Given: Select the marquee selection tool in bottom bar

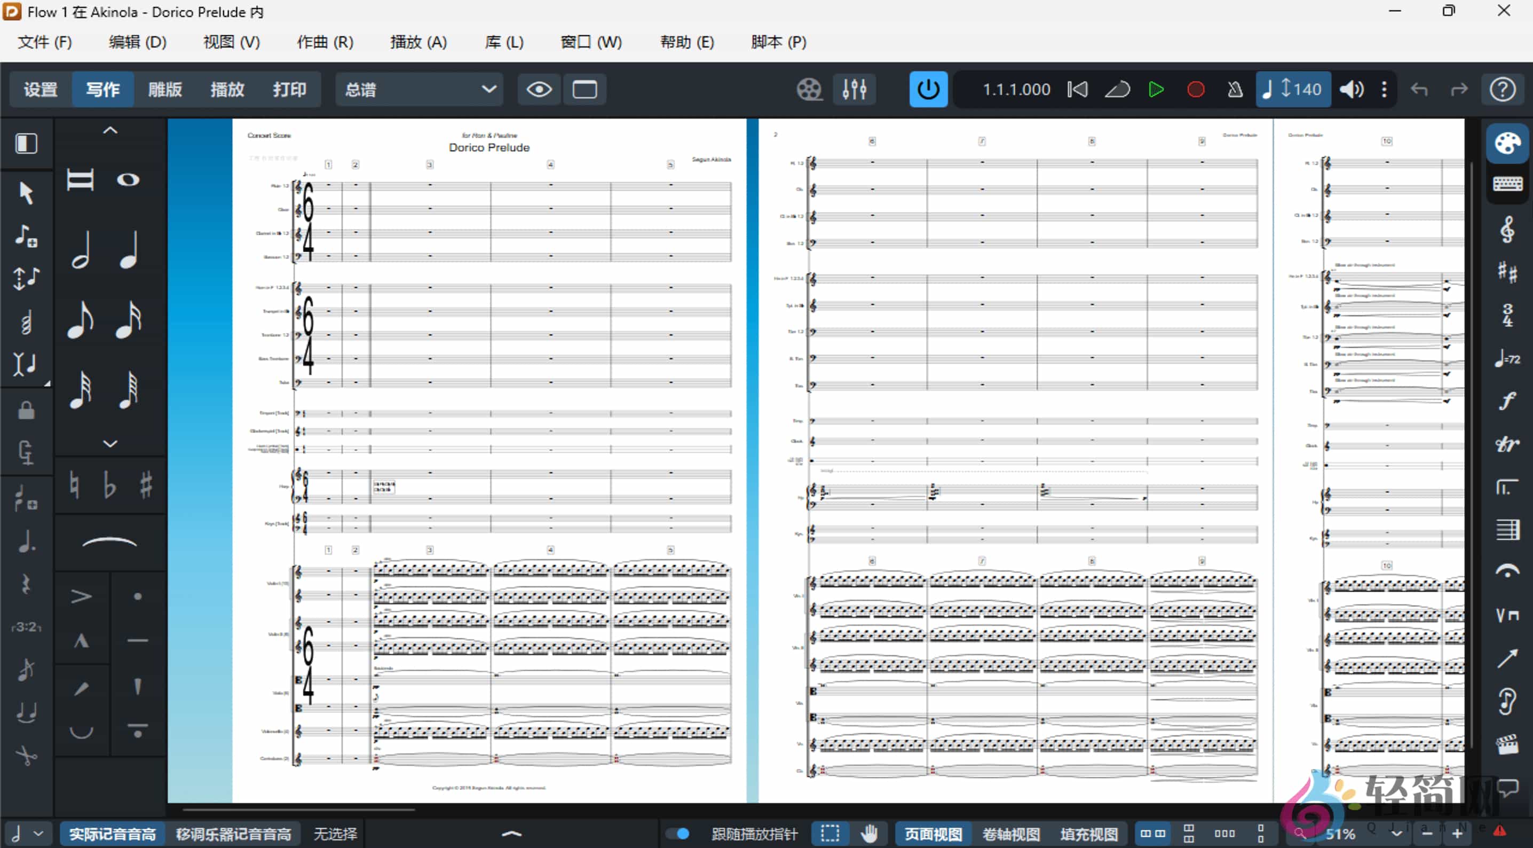Looking at the screenshot, I should 829,834.
